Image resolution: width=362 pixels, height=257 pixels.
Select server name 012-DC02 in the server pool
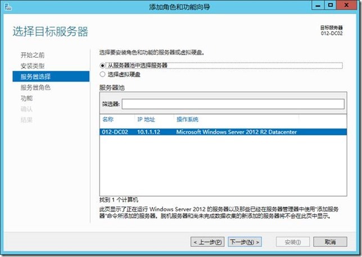[115, 132]
